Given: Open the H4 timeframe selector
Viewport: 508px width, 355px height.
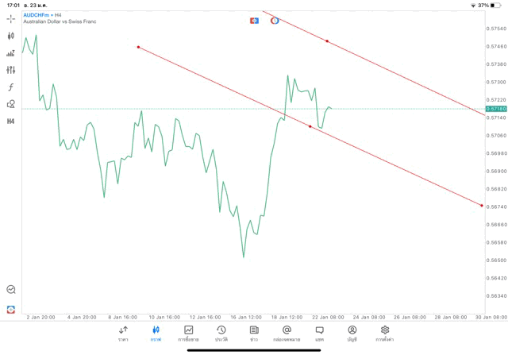Looking at the screenshot, I should pyautogui.click(x=10, y=122).
